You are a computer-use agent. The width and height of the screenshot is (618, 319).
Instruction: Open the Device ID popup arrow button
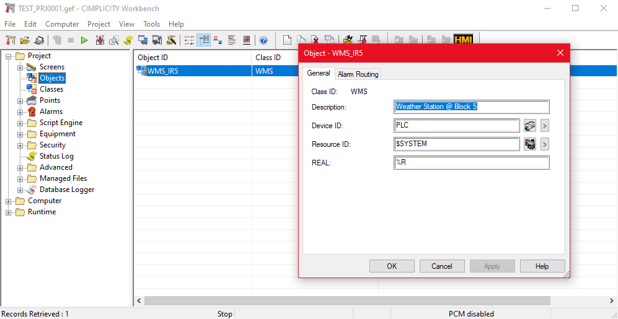pyautogui.click(x=544, y=126)
